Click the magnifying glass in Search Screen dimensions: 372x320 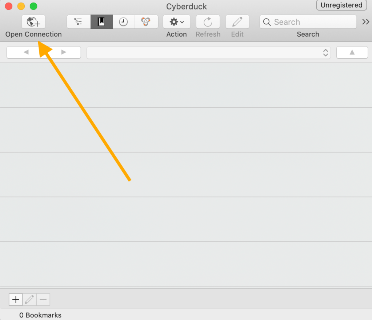coord(267,22)
